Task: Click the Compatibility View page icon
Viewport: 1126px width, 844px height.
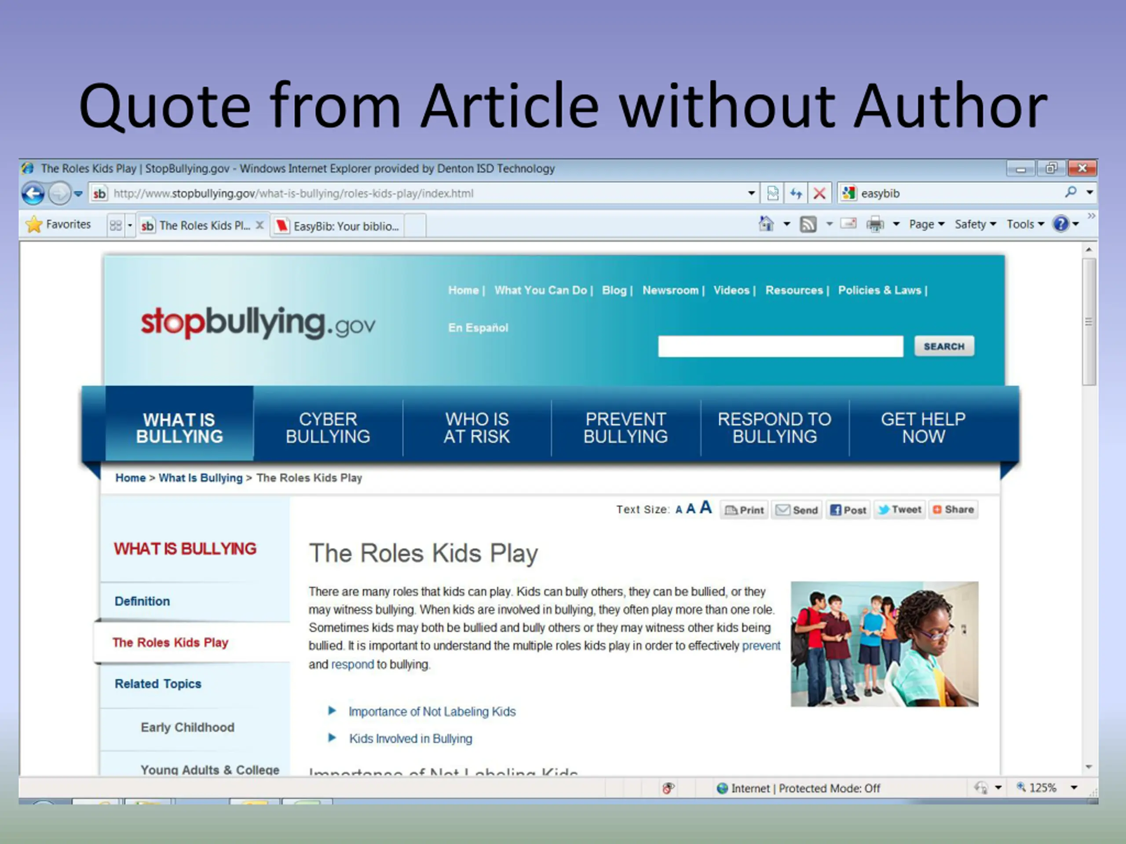Action: (x=773, y=193)
